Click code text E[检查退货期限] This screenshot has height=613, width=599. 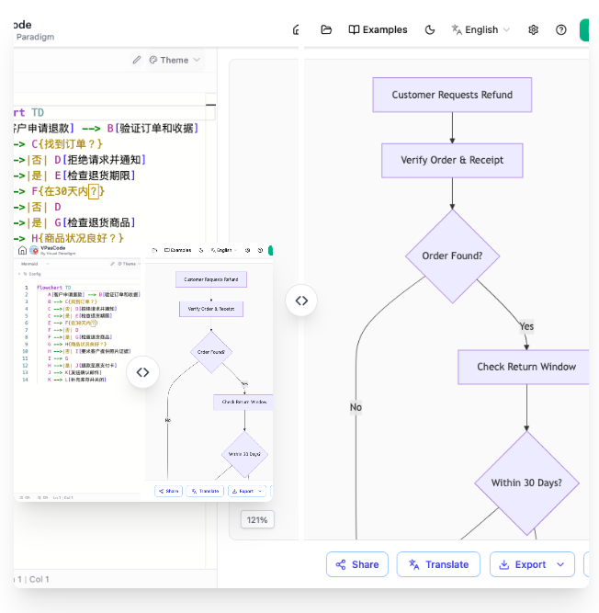[x=95, y=176]
